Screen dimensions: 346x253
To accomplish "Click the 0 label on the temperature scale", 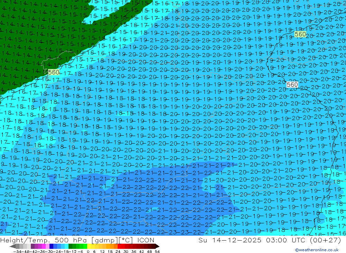I will (x=88, y=252).
